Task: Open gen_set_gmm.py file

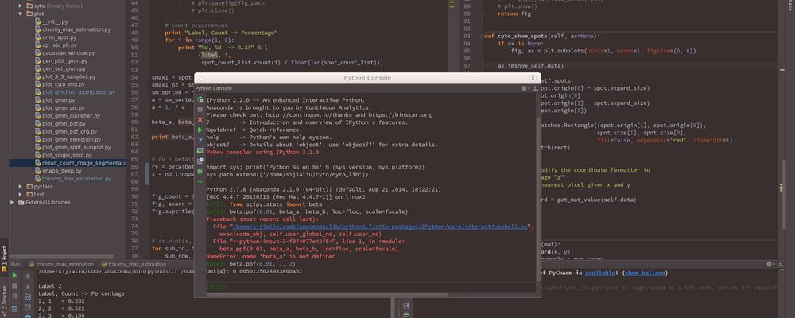Action: (63, 68)
